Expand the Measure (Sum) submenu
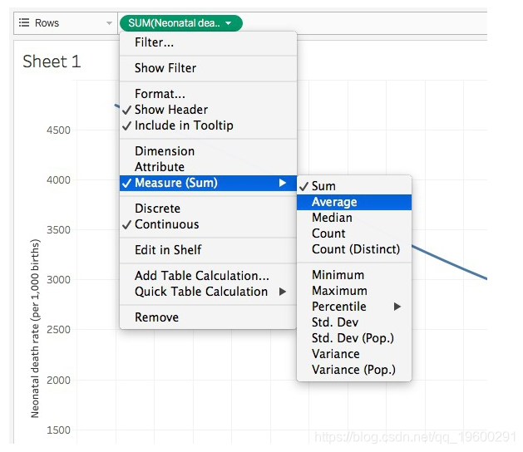Viewport: 523px width, 452px height. point(208,183)
